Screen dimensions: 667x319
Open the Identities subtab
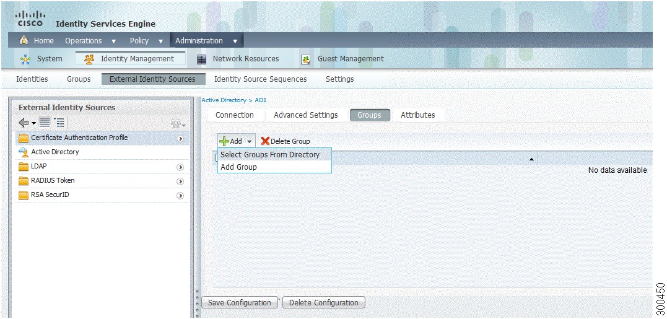click(x=32, y=79)
